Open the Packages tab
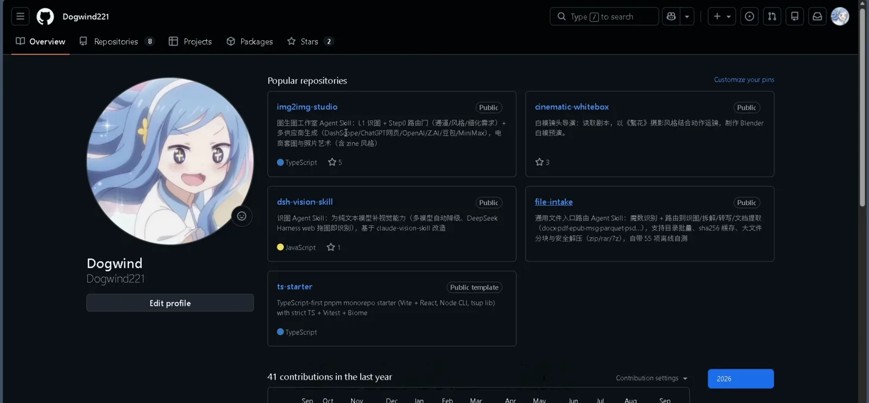 (250, 41)
